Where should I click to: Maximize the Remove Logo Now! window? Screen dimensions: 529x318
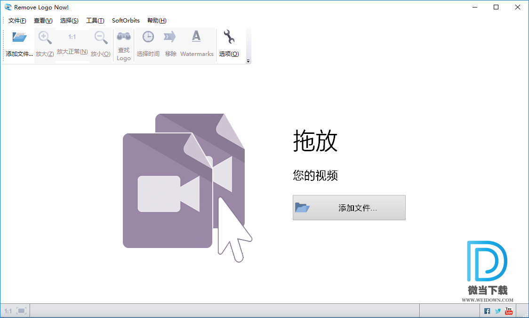point(496,7)
